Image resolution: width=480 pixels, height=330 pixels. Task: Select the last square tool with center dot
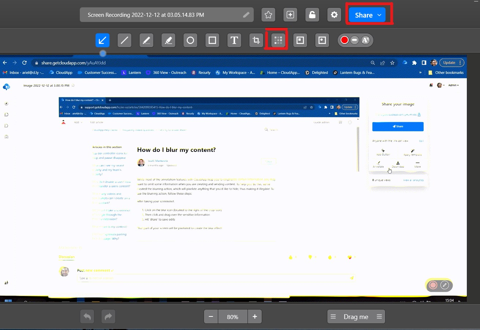coord(322,40)
